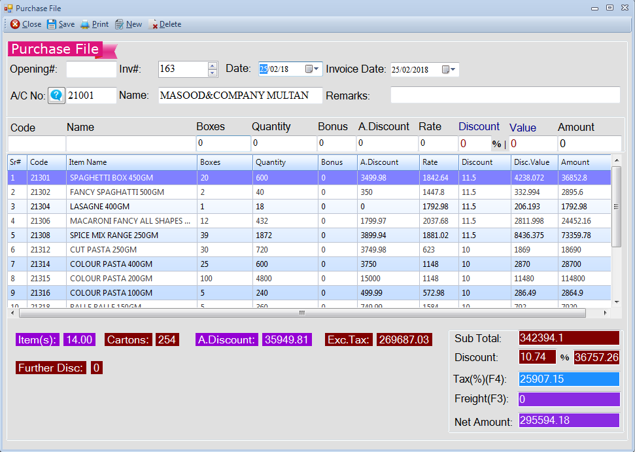Decrease the Inv# number with down arrow

pos(213,73)
